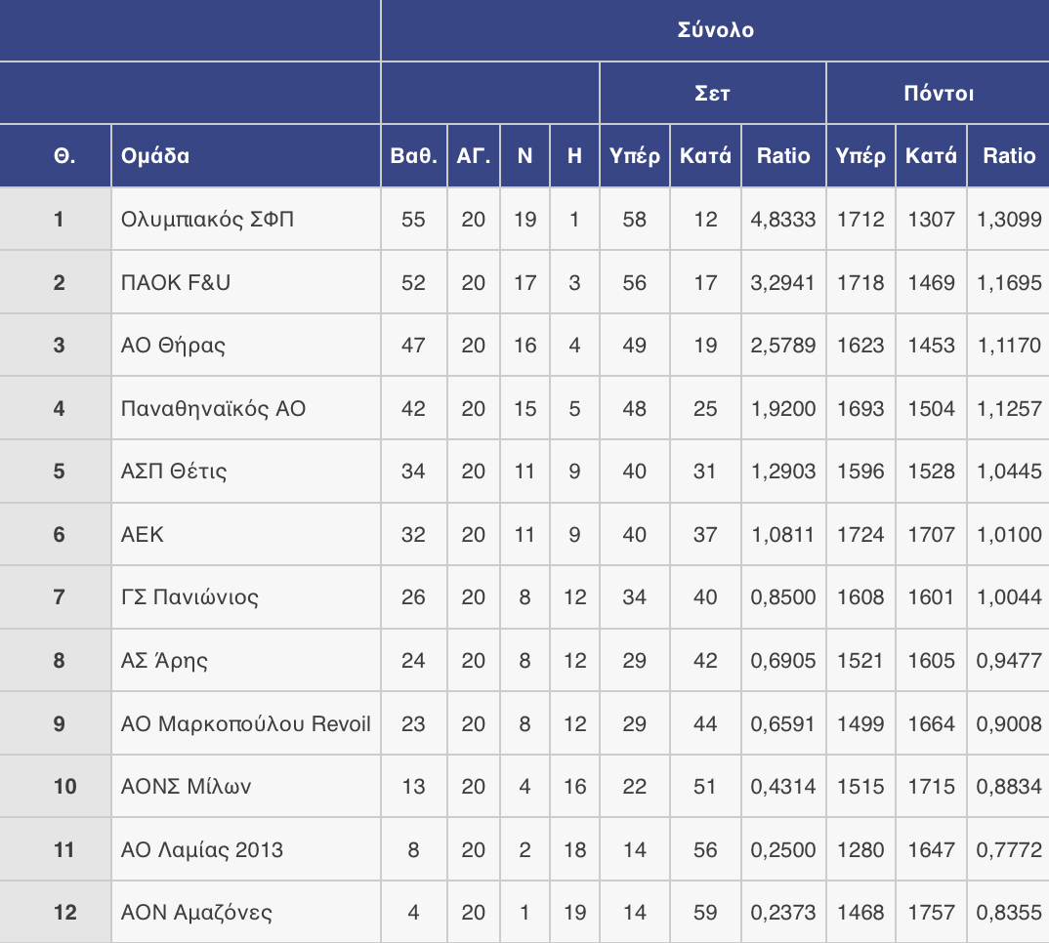Select ΑΟΝ Αμαζόνες team name
The height and width of the screenshot is (943, 1049).
click(x=196, y=913)
